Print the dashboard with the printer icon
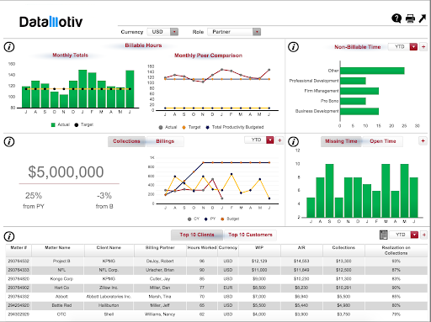This screenshot has width=431, height=322. (x=410, y=18)
